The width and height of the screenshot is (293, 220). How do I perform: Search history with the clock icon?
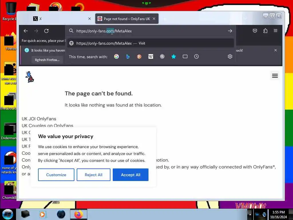[x=196, y=56]
